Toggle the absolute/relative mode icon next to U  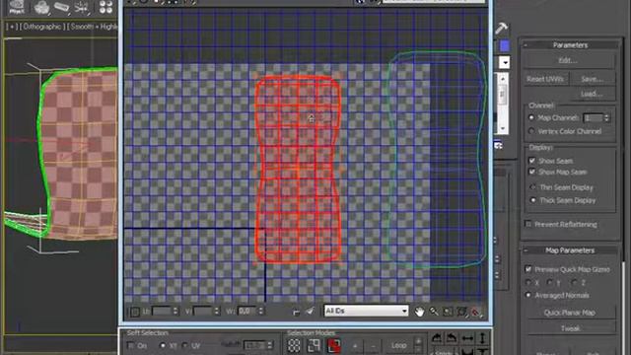tap(135, 312)
